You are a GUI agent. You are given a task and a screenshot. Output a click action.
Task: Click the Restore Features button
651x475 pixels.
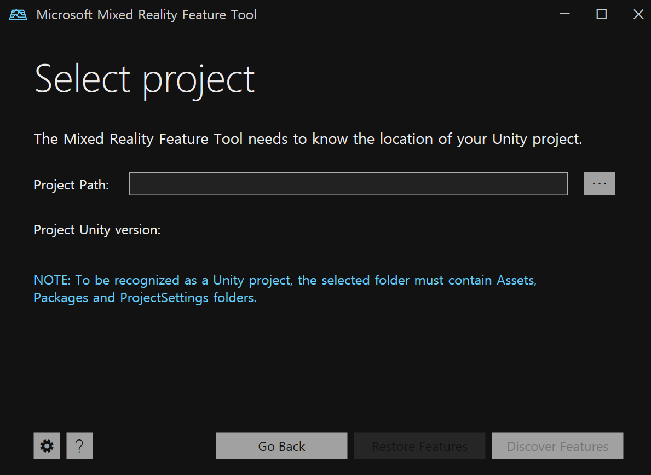tap(419, 446)
